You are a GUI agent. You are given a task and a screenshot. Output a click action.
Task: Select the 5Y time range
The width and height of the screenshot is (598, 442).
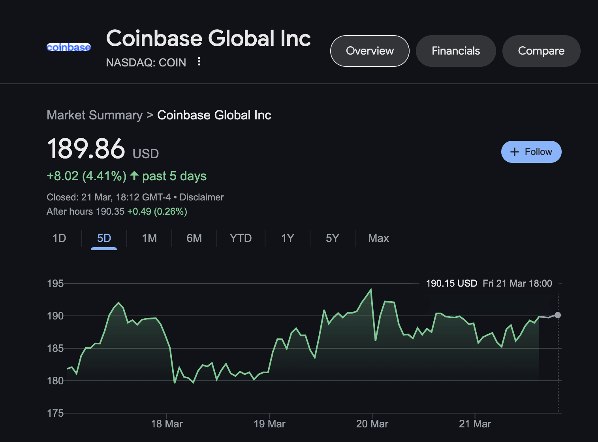(x=332, y=238)
